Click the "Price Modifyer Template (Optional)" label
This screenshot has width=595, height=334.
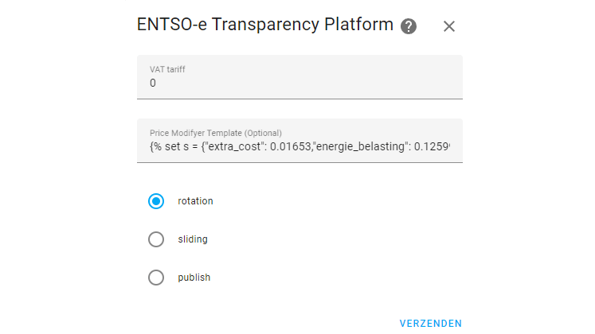pyautogui.click(x=216, y=133)
